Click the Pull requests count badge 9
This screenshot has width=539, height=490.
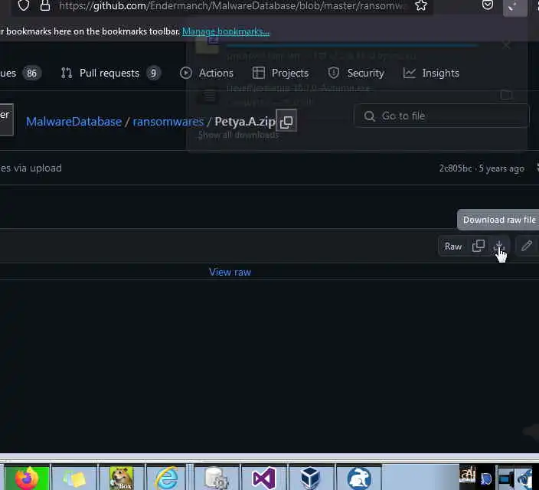153,73
